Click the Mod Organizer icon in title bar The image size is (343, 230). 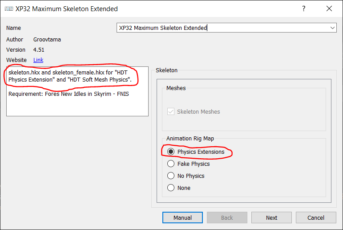click(x=9, y=8)
